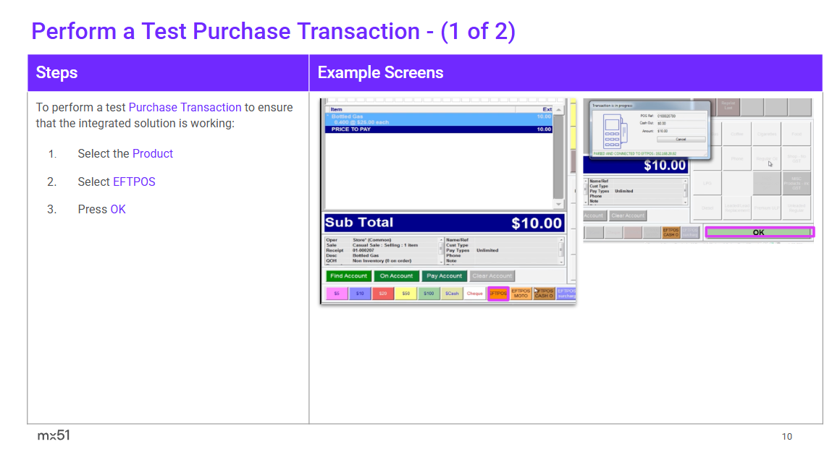The height and width of the screenshot is (465, 832).
Task: Click the EFTPOS MOTO button
Action: pyautogui.click(x=521, y=294)
